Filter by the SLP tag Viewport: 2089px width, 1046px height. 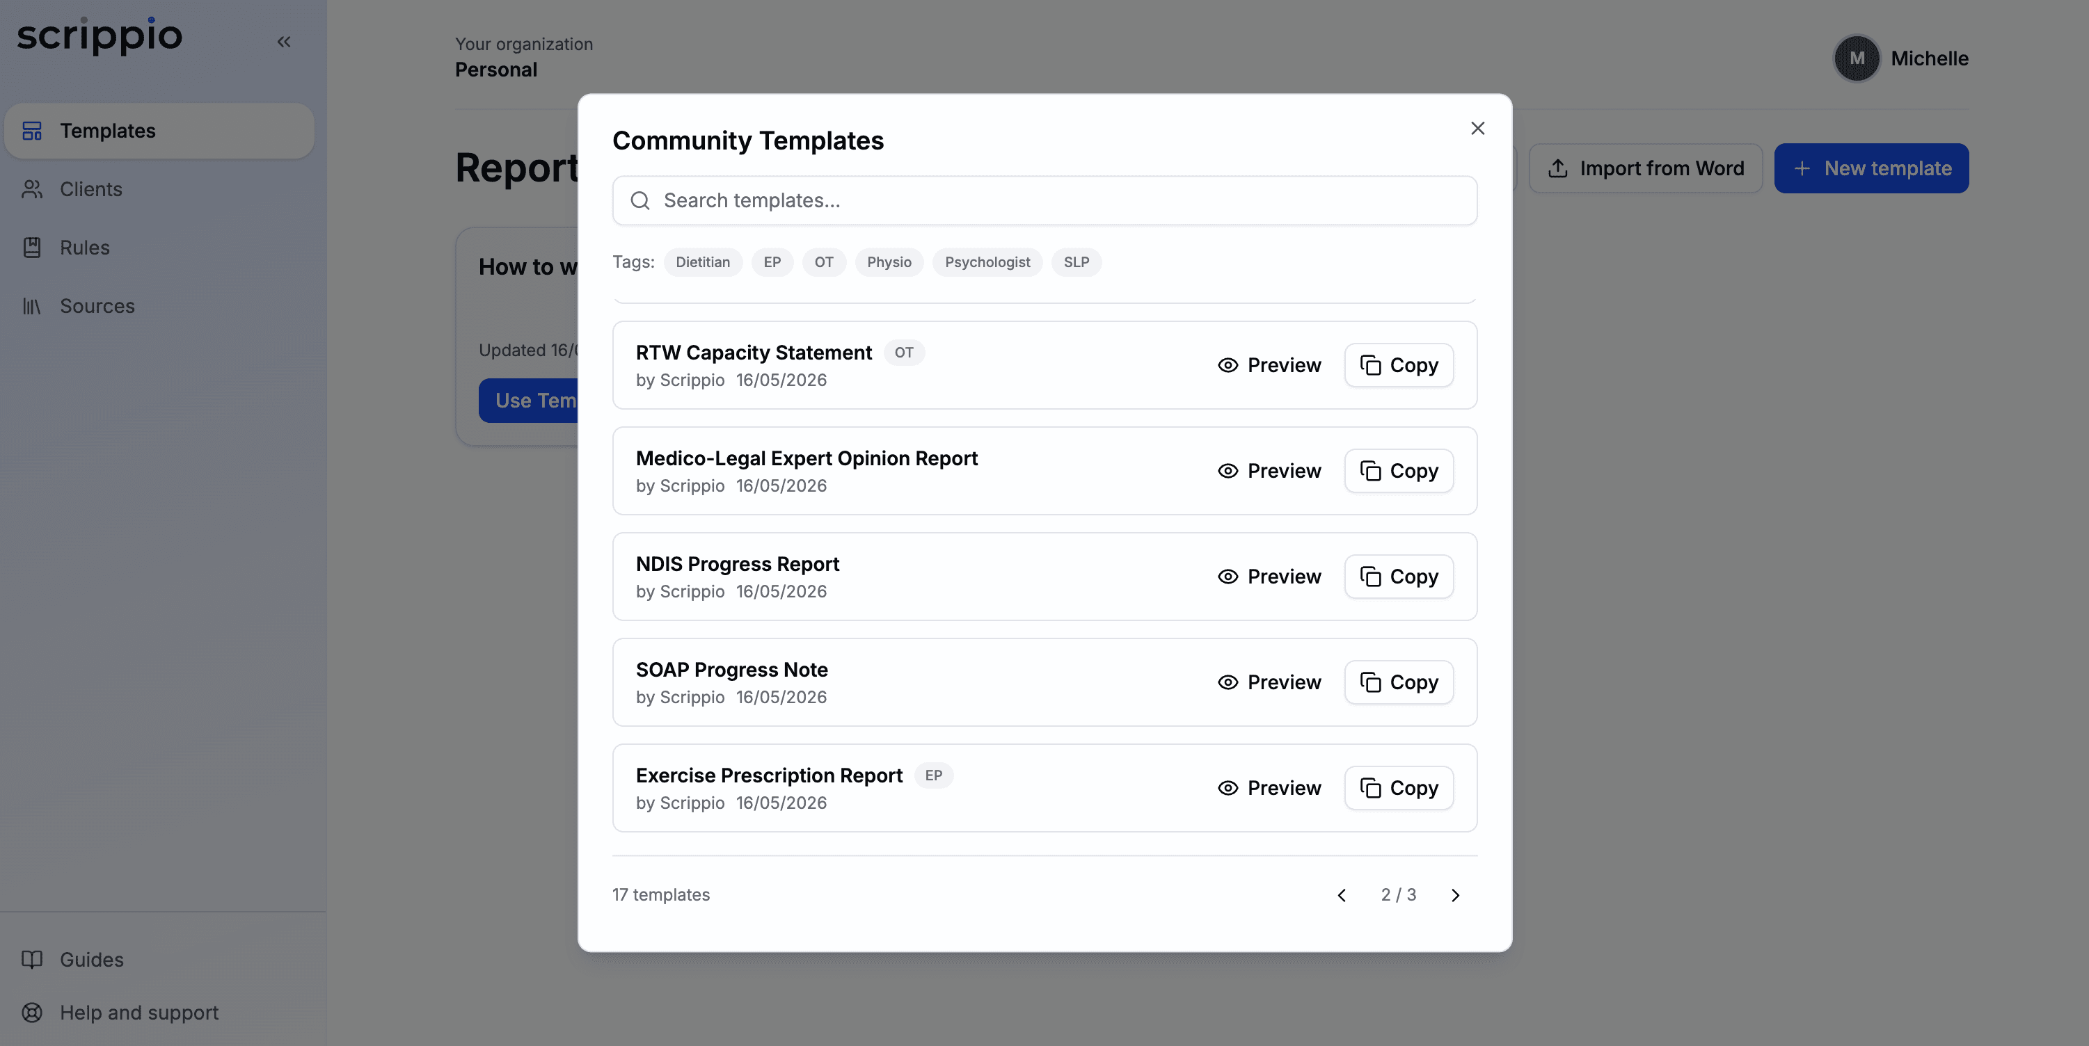(x=1076, y=261)
